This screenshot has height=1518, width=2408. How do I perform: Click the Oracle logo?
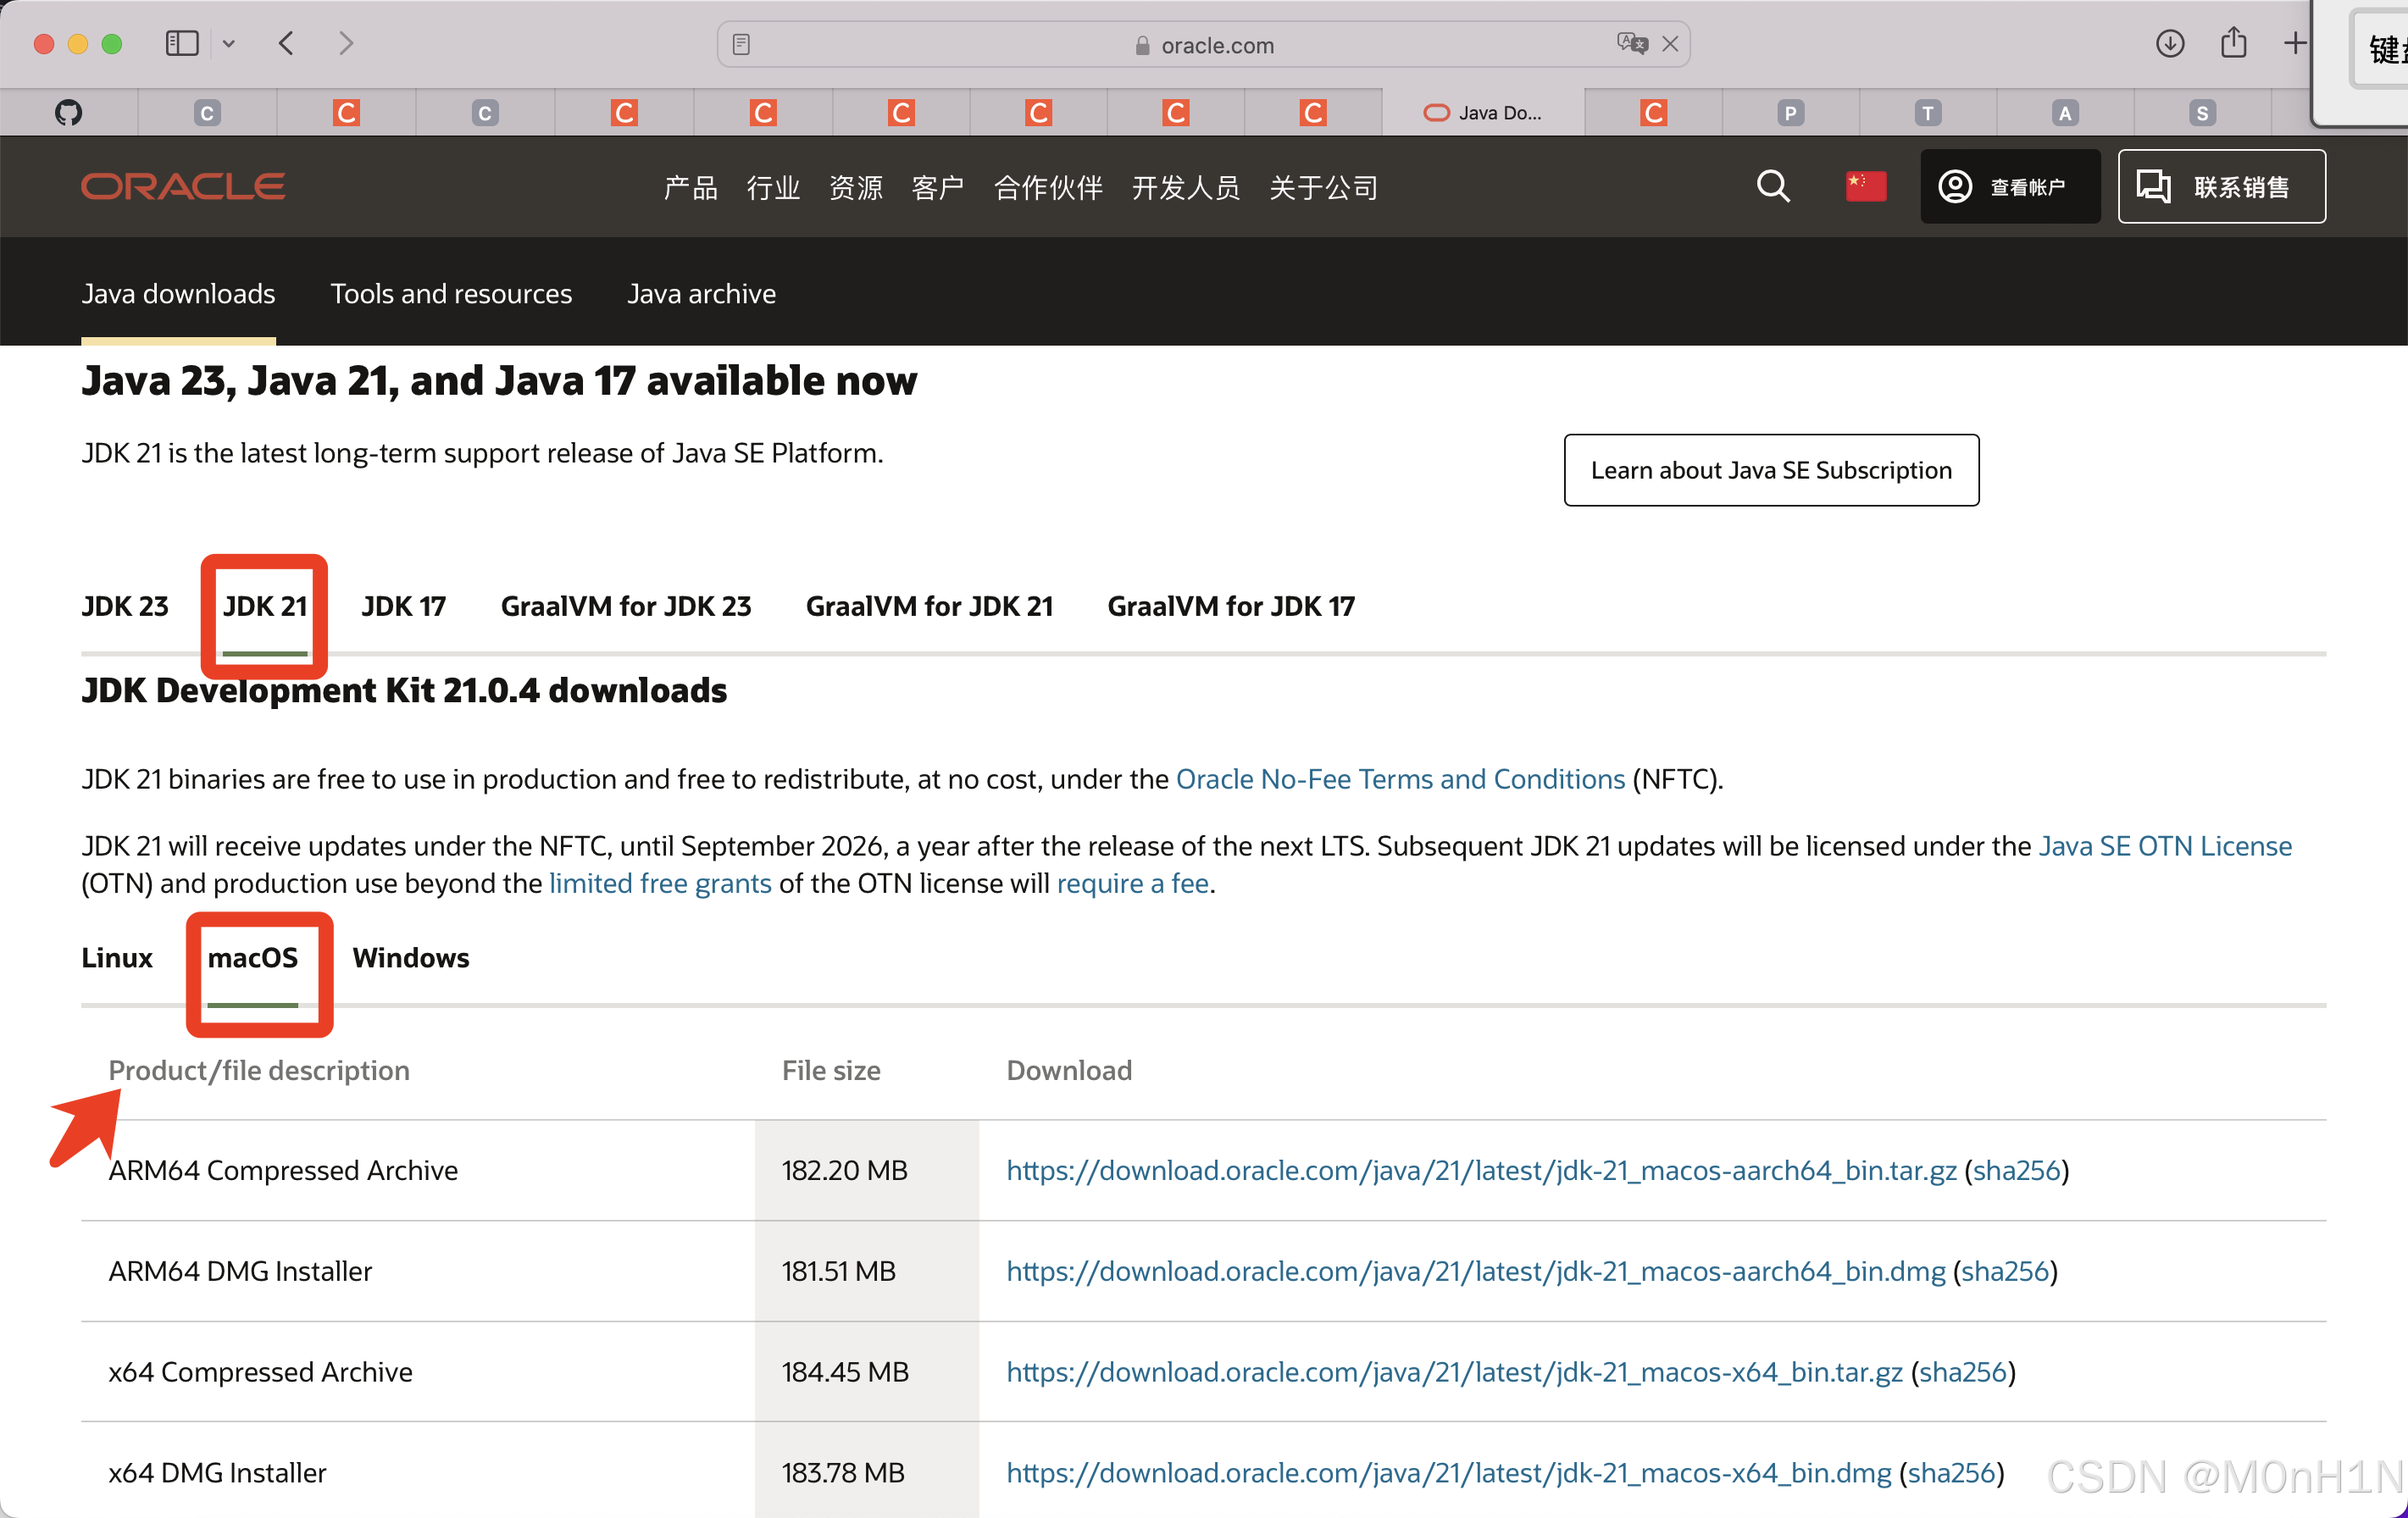pyautogui.click(x=182, y=186)
